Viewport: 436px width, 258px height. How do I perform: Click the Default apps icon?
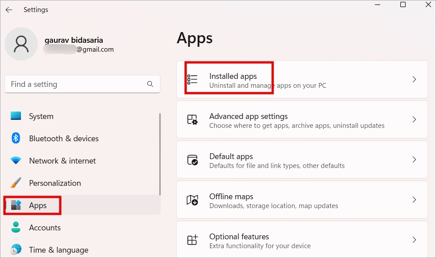[x=192, y=160]
